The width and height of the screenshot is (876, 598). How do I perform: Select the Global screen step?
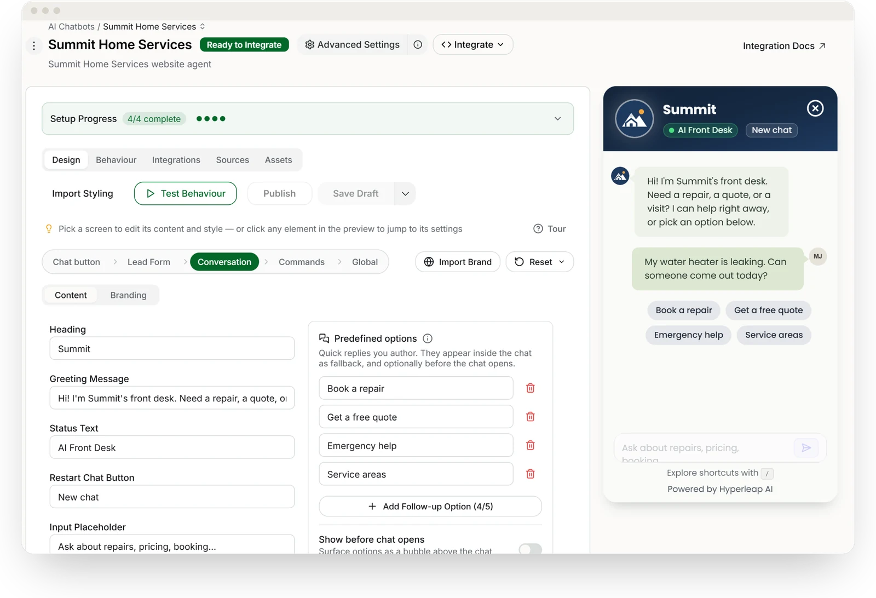pos(365,262)
